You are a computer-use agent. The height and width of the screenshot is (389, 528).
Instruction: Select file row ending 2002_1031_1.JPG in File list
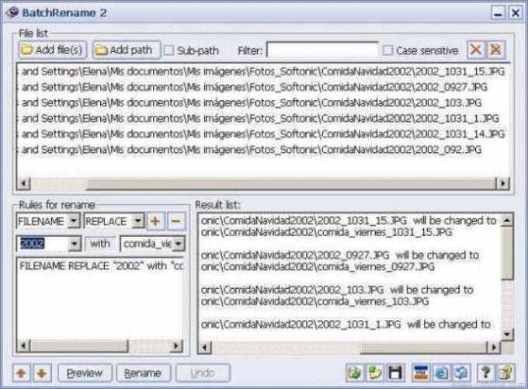coord(262,118)
